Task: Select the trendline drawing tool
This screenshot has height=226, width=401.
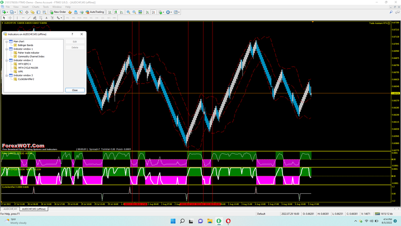Action: pyautogui.click(x=29, y=18)
